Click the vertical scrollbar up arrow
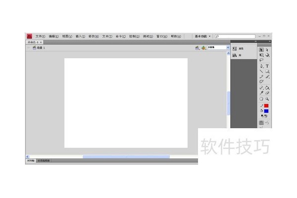Viewport: 297px width, 198px height. pos(228,53)
